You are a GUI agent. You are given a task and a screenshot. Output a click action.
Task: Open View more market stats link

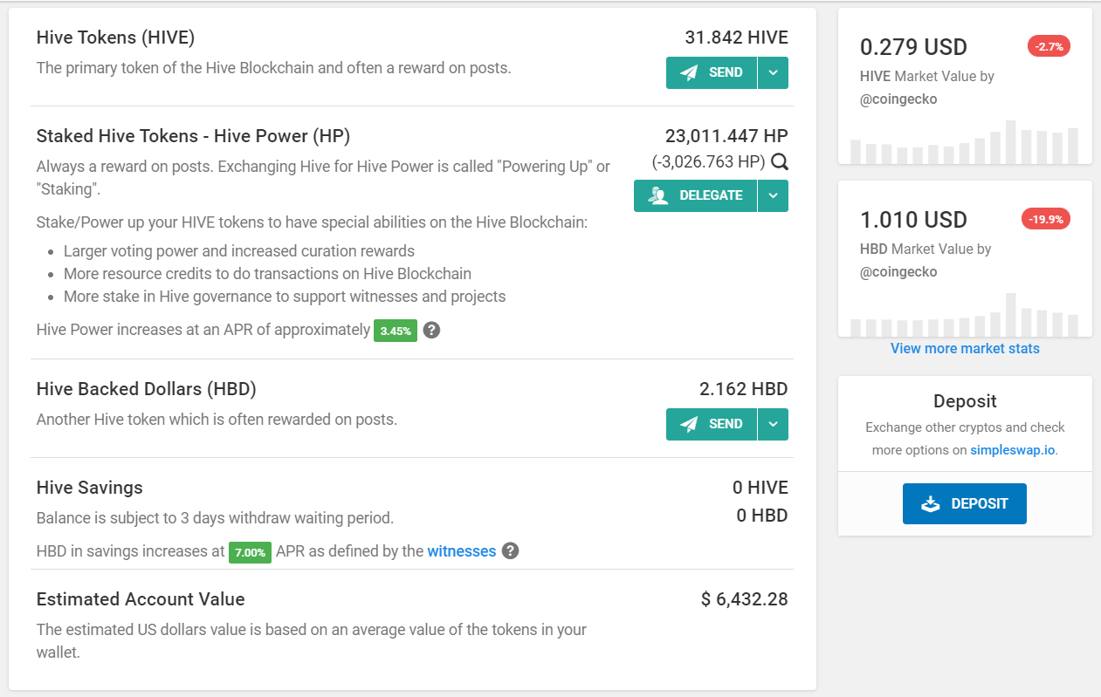click(965, 349)
